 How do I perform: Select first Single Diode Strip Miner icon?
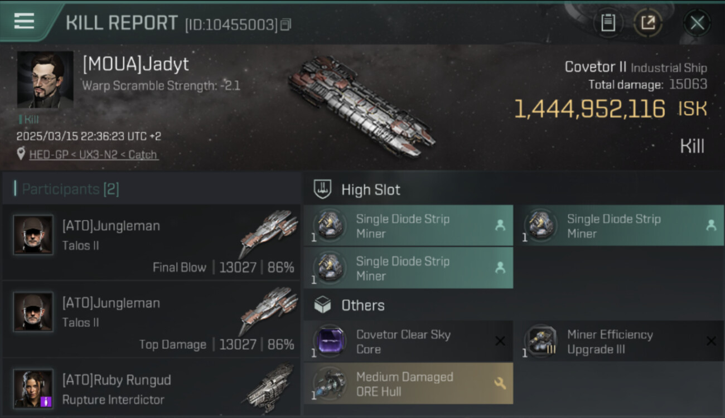tap(330, 225)
